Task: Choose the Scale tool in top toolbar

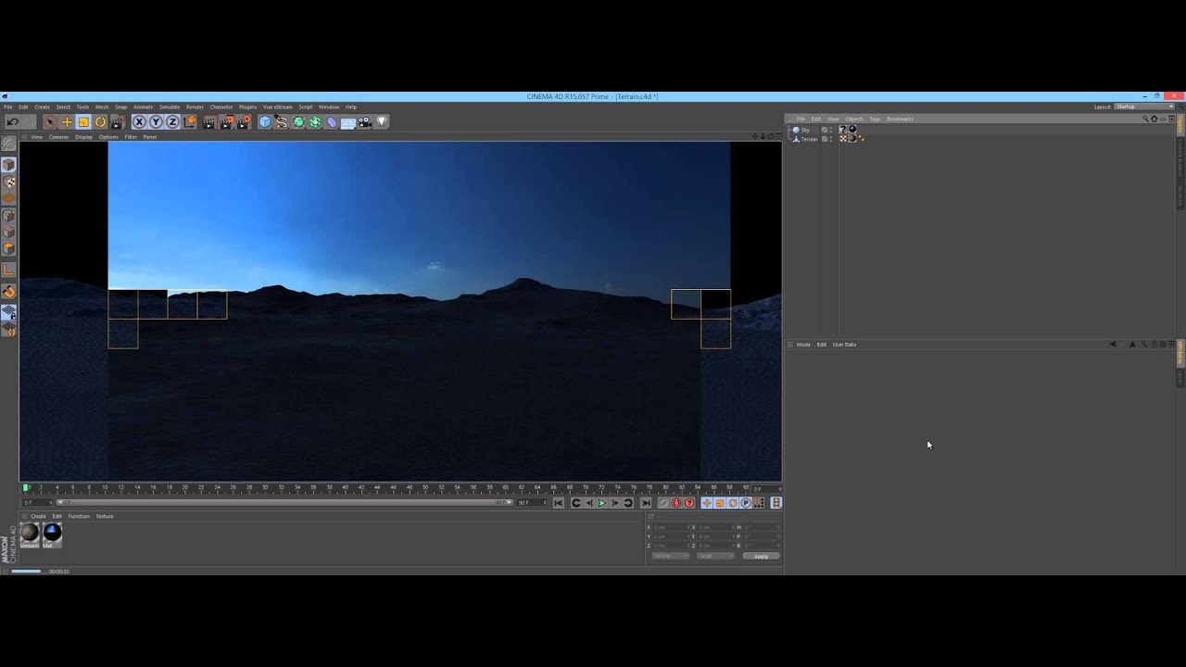Action: [x=83, y=122]
